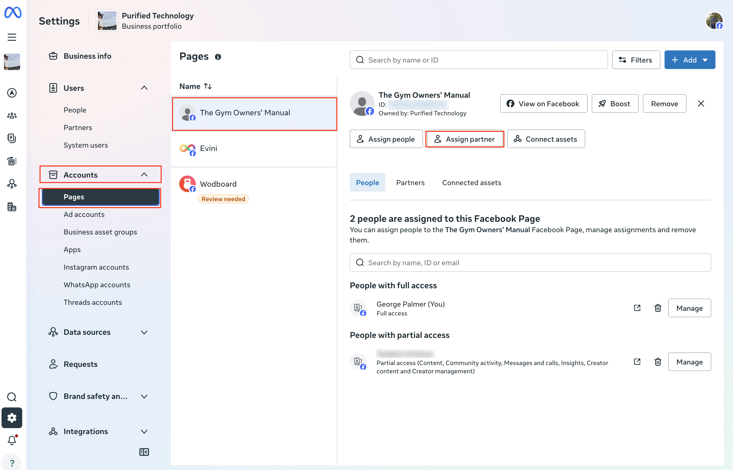Open Business asset groups
Screen dimensions: 733x470
[x=100, y=232]
